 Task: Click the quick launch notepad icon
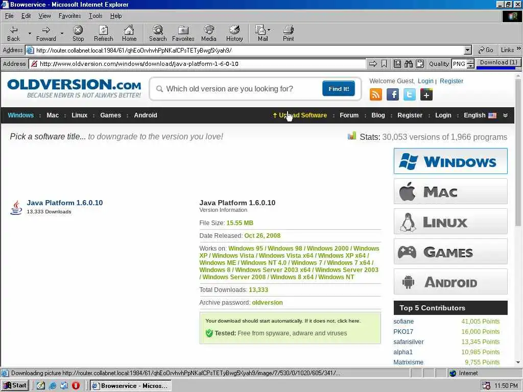tap(41, 386)
